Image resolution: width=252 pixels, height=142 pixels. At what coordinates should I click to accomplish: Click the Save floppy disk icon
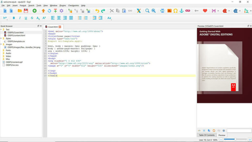(26, 11)
